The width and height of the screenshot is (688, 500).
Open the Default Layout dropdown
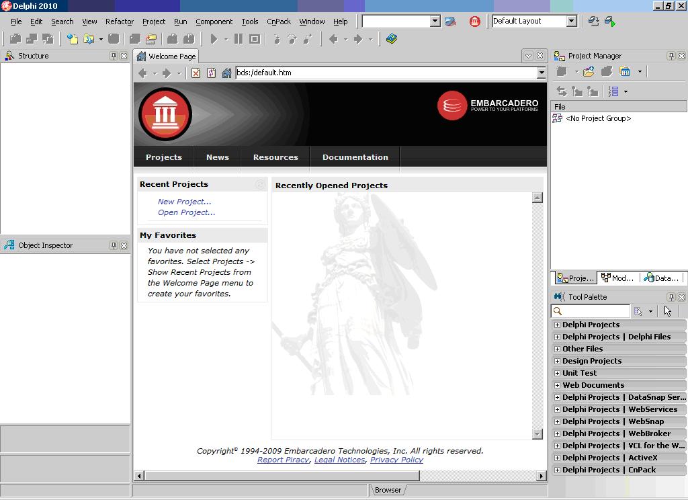(571, 22)
